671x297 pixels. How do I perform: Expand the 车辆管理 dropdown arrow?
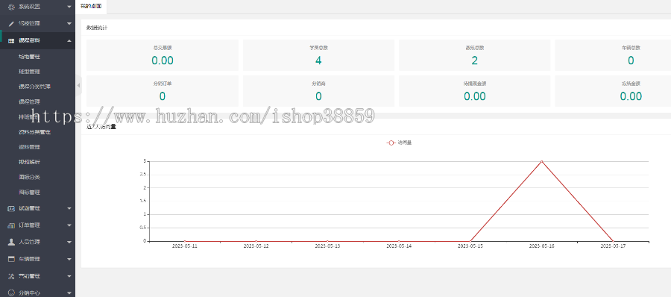click(x=69, y=259)
